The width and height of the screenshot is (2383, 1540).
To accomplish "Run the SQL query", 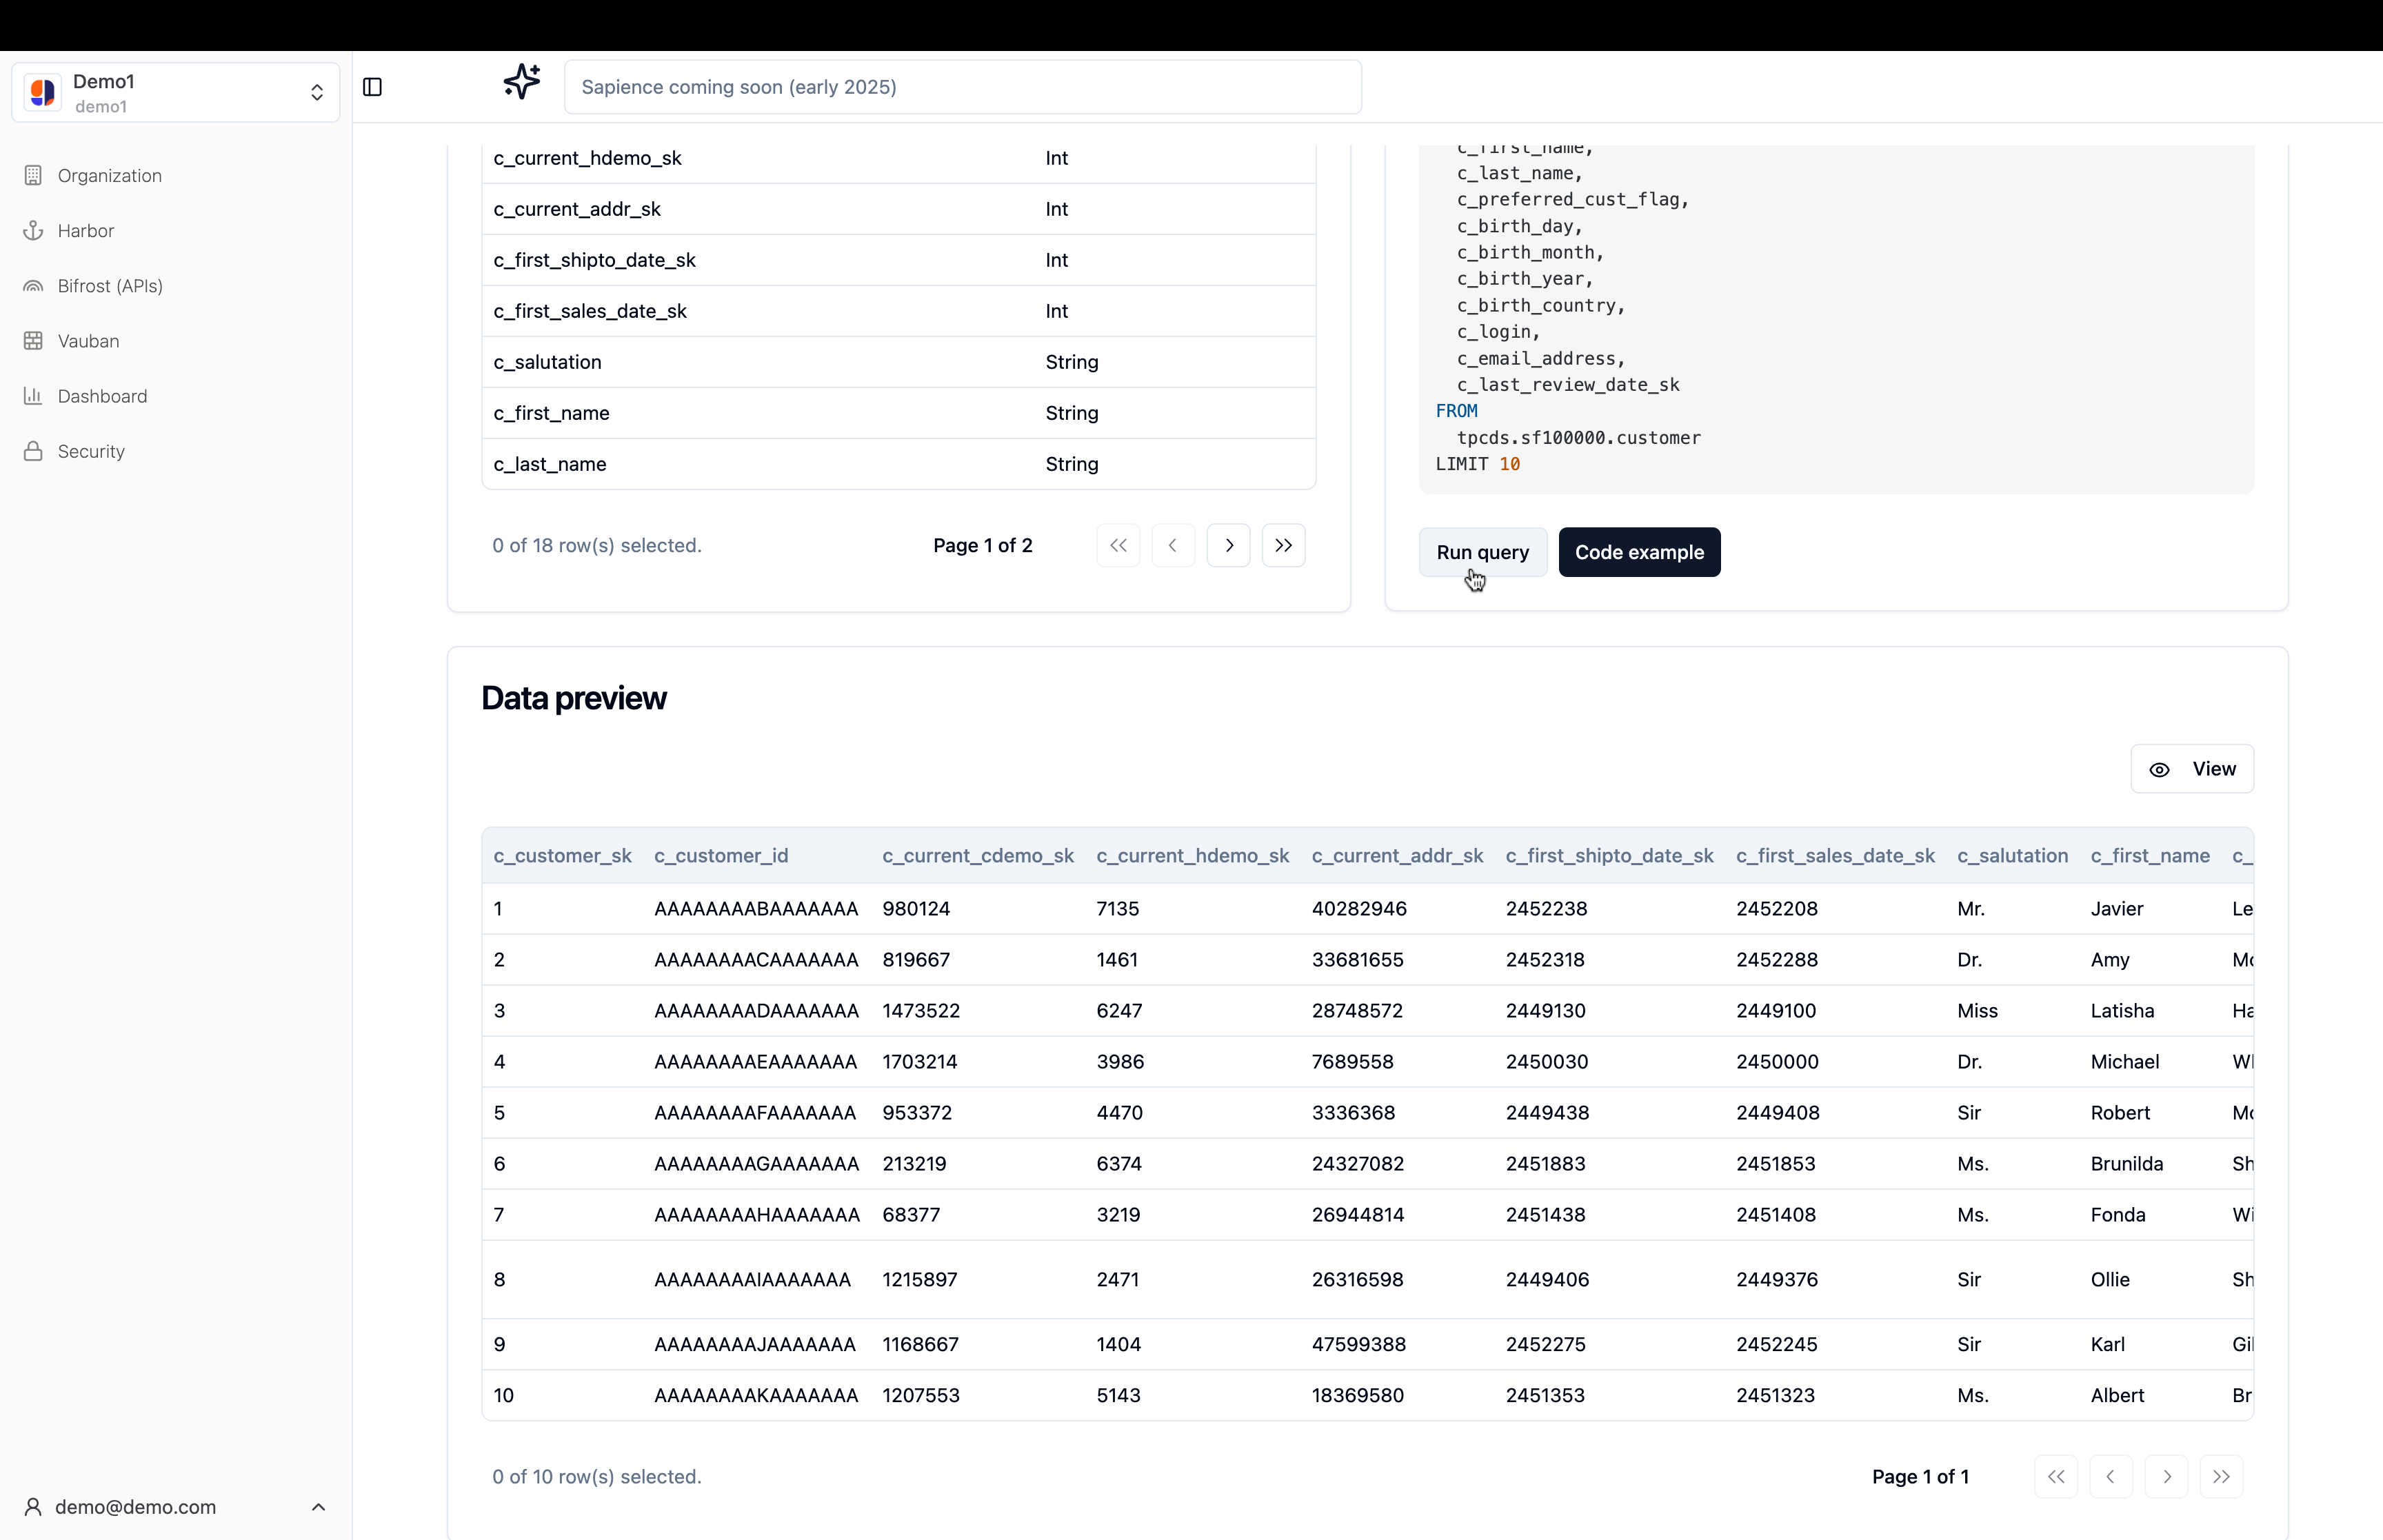I will 1482,552.
